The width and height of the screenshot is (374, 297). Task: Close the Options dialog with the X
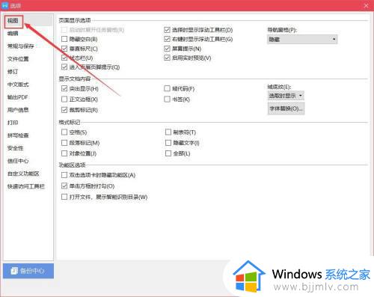[x=366, y=5]
